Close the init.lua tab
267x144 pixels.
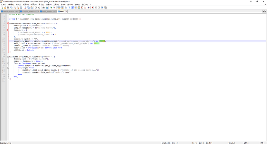(66, 11)
